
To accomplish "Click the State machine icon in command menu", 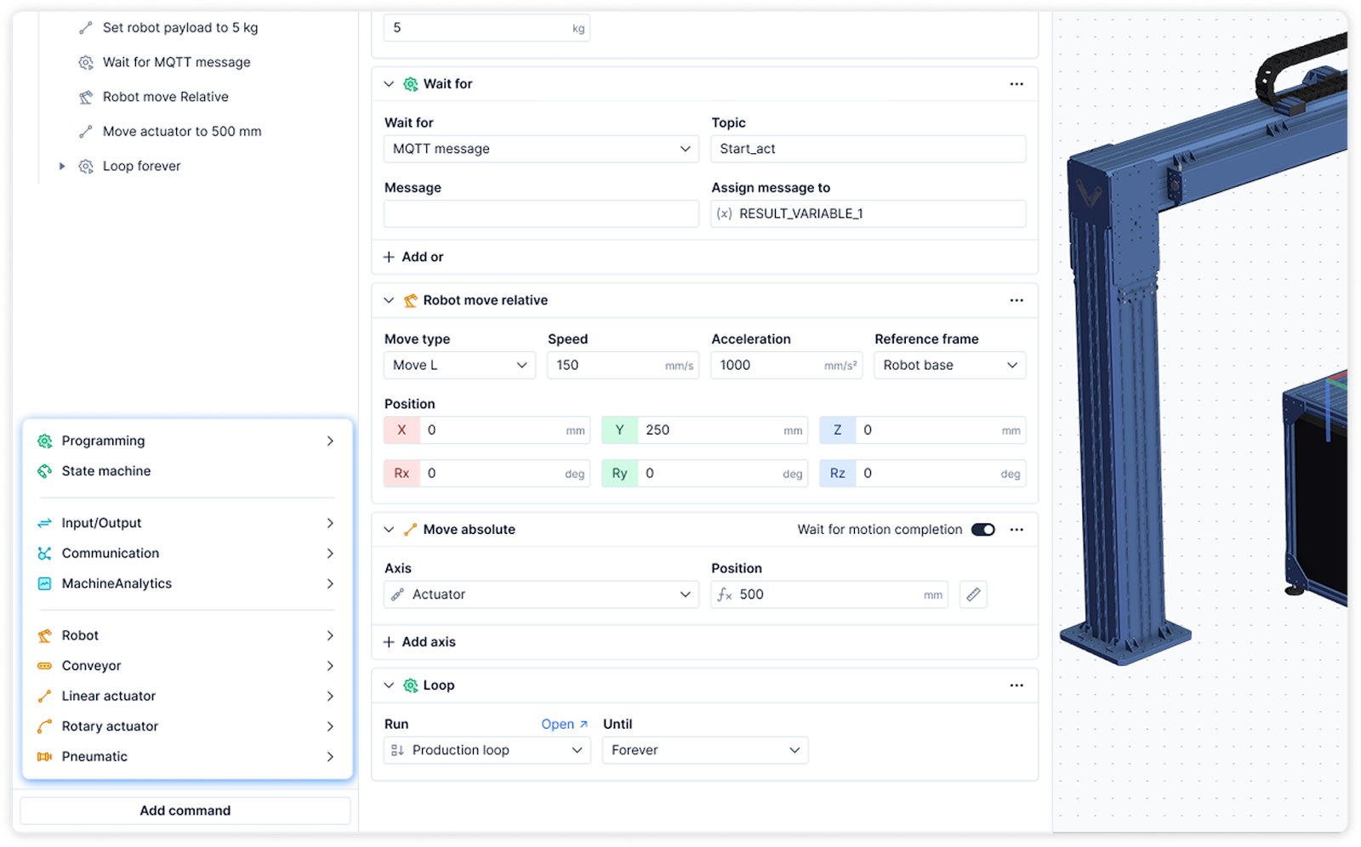I will click(45, 471).
